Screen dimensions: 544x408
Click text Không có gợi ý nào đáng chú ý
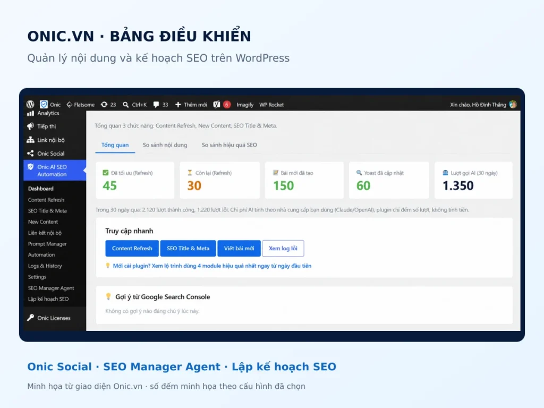point(152,311)
